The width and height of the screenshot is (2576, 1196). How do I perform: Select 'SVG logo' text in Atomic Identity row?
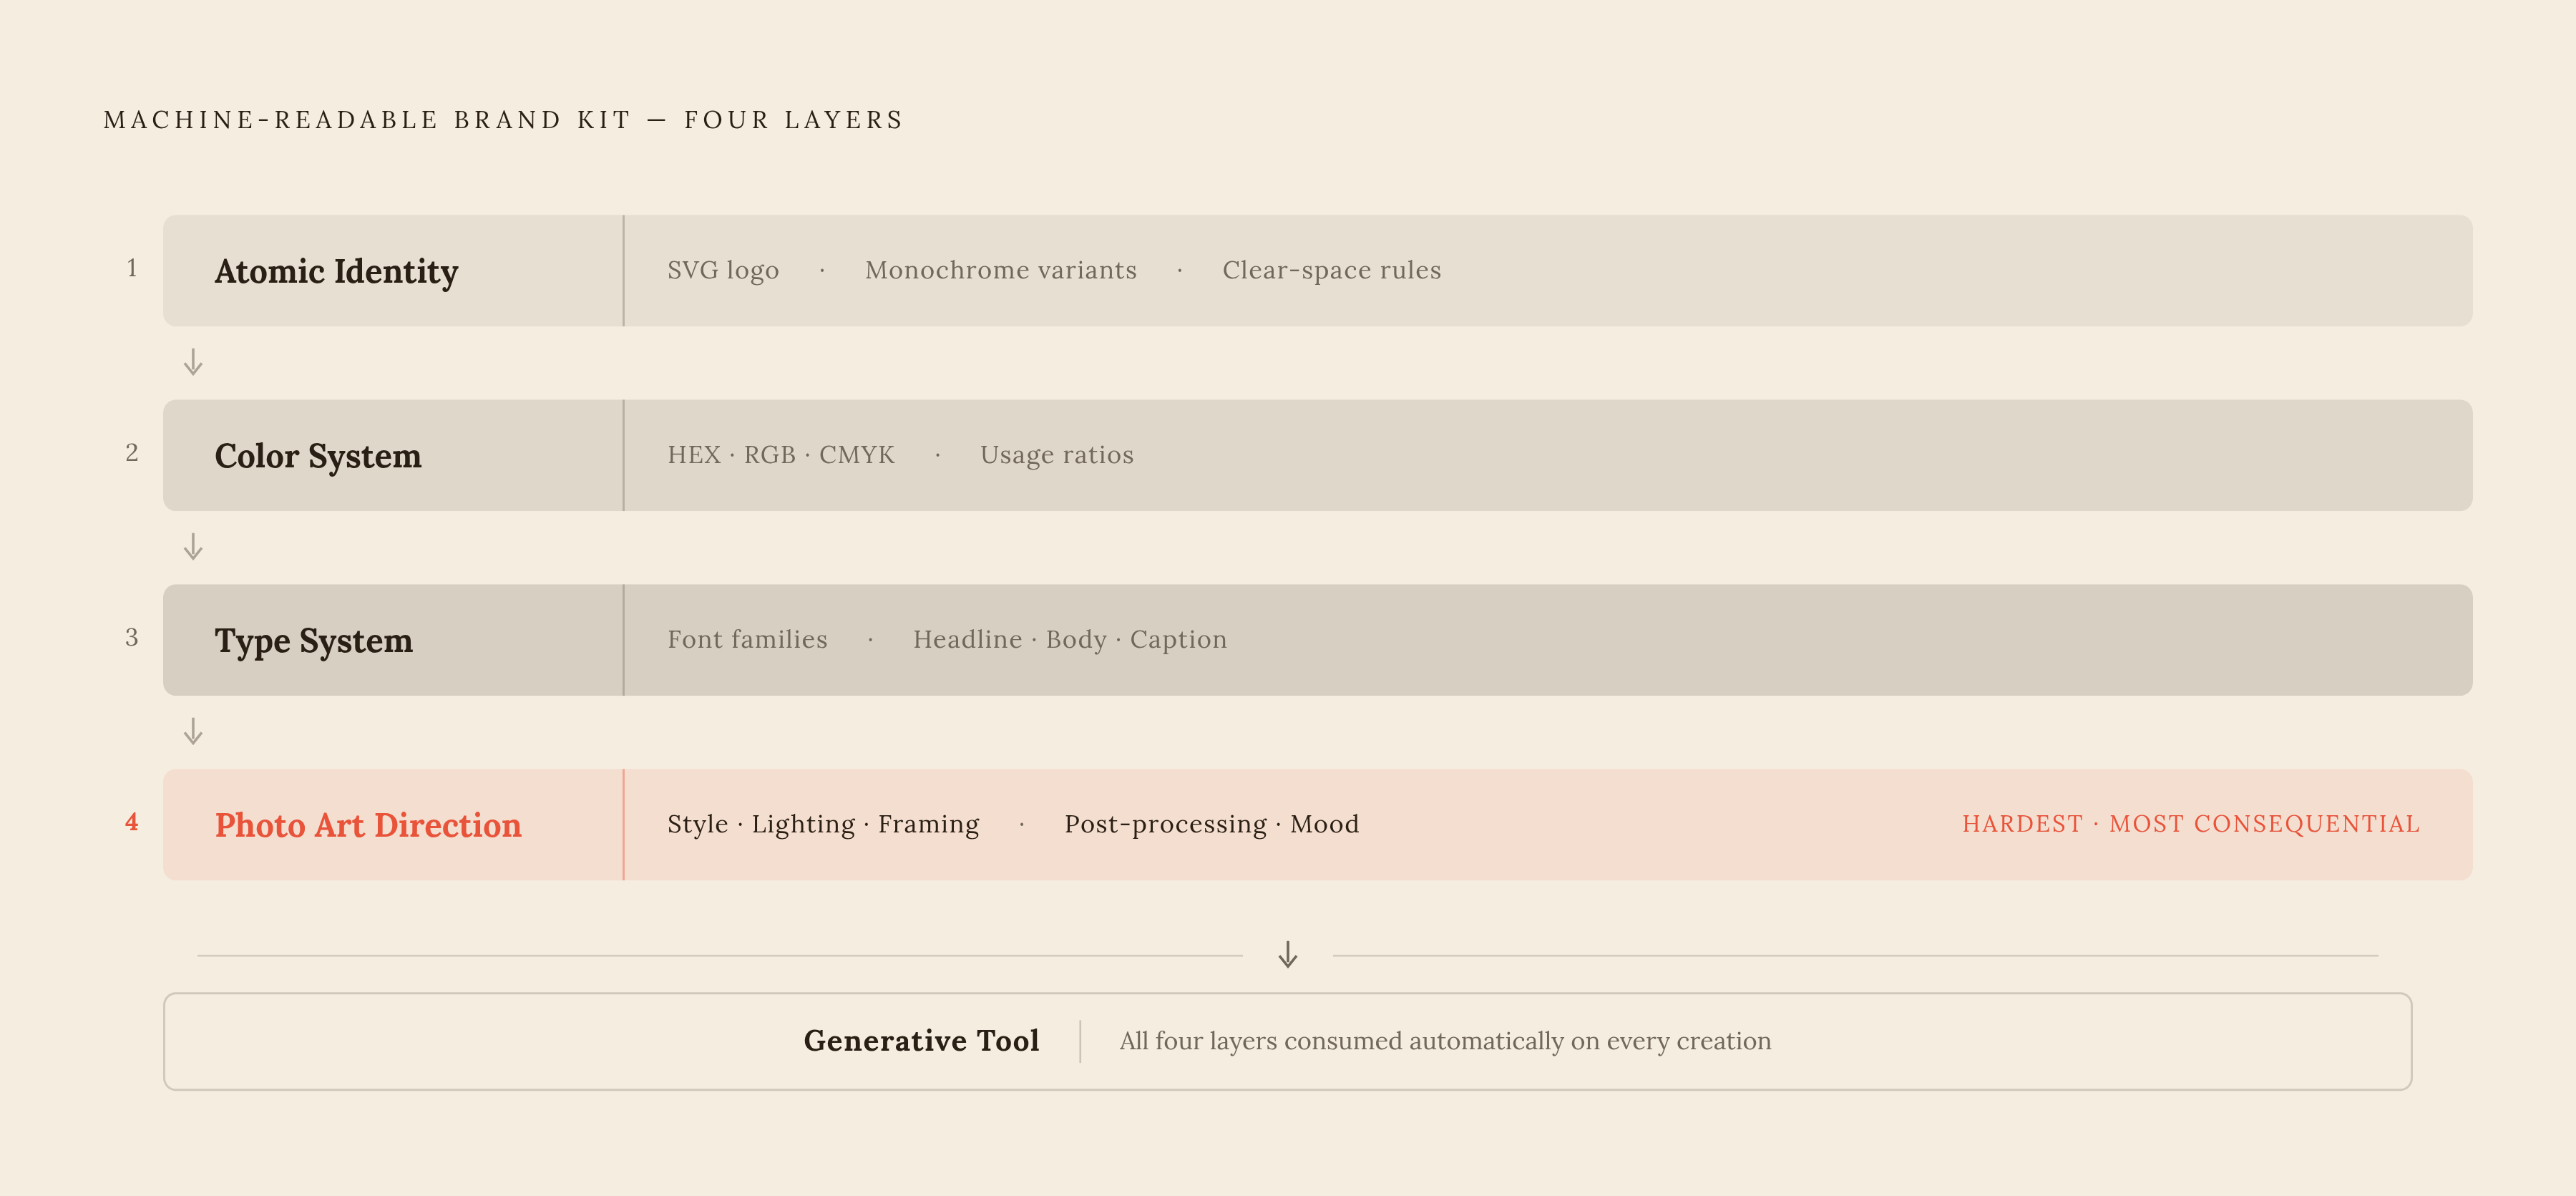click(x=723, y=270)
